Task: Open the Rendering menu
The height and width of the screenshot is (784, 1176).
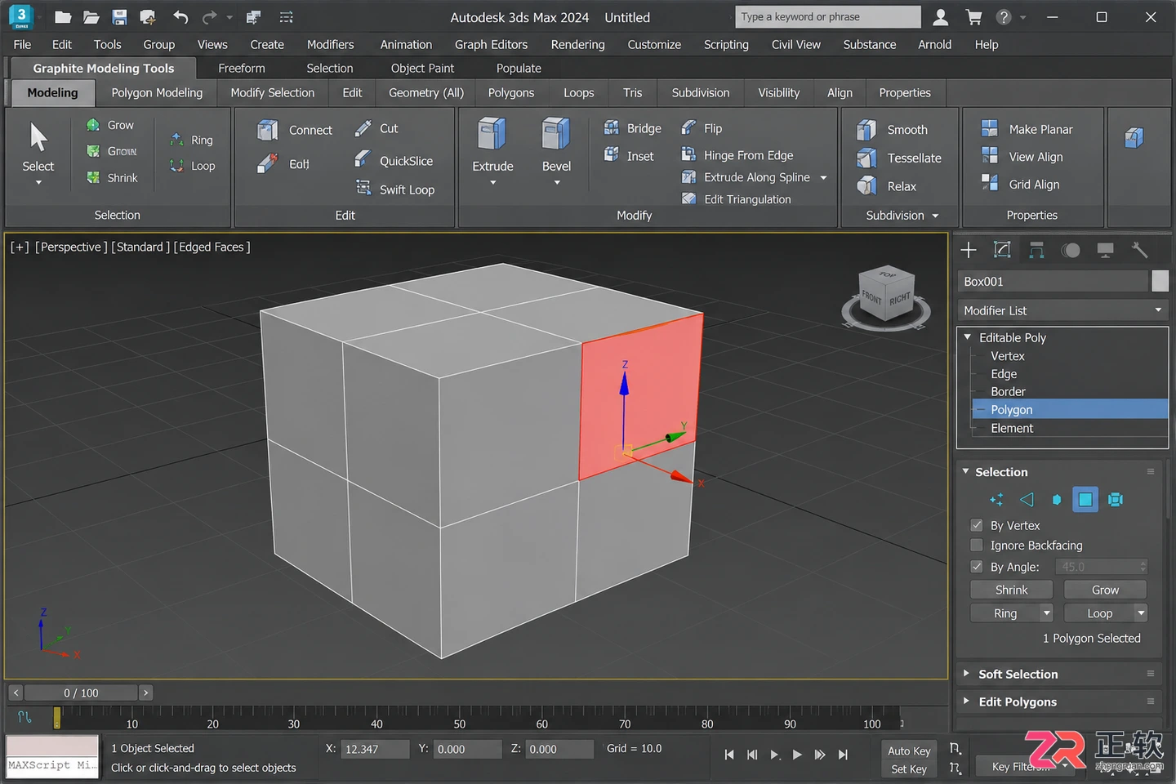Action: point(577,44)
